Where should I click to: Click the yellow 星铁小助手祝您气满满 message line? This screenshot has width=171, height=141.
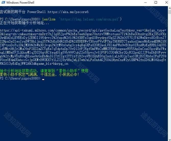tap(39, 74)
